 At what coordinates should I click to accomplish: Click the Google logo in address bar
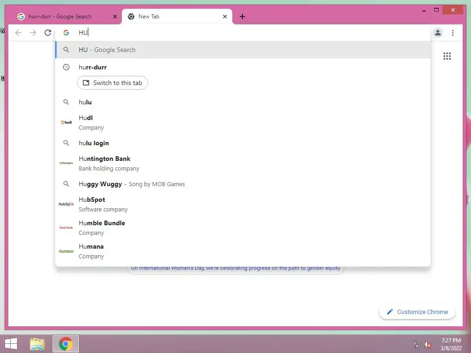click(66, 33)
